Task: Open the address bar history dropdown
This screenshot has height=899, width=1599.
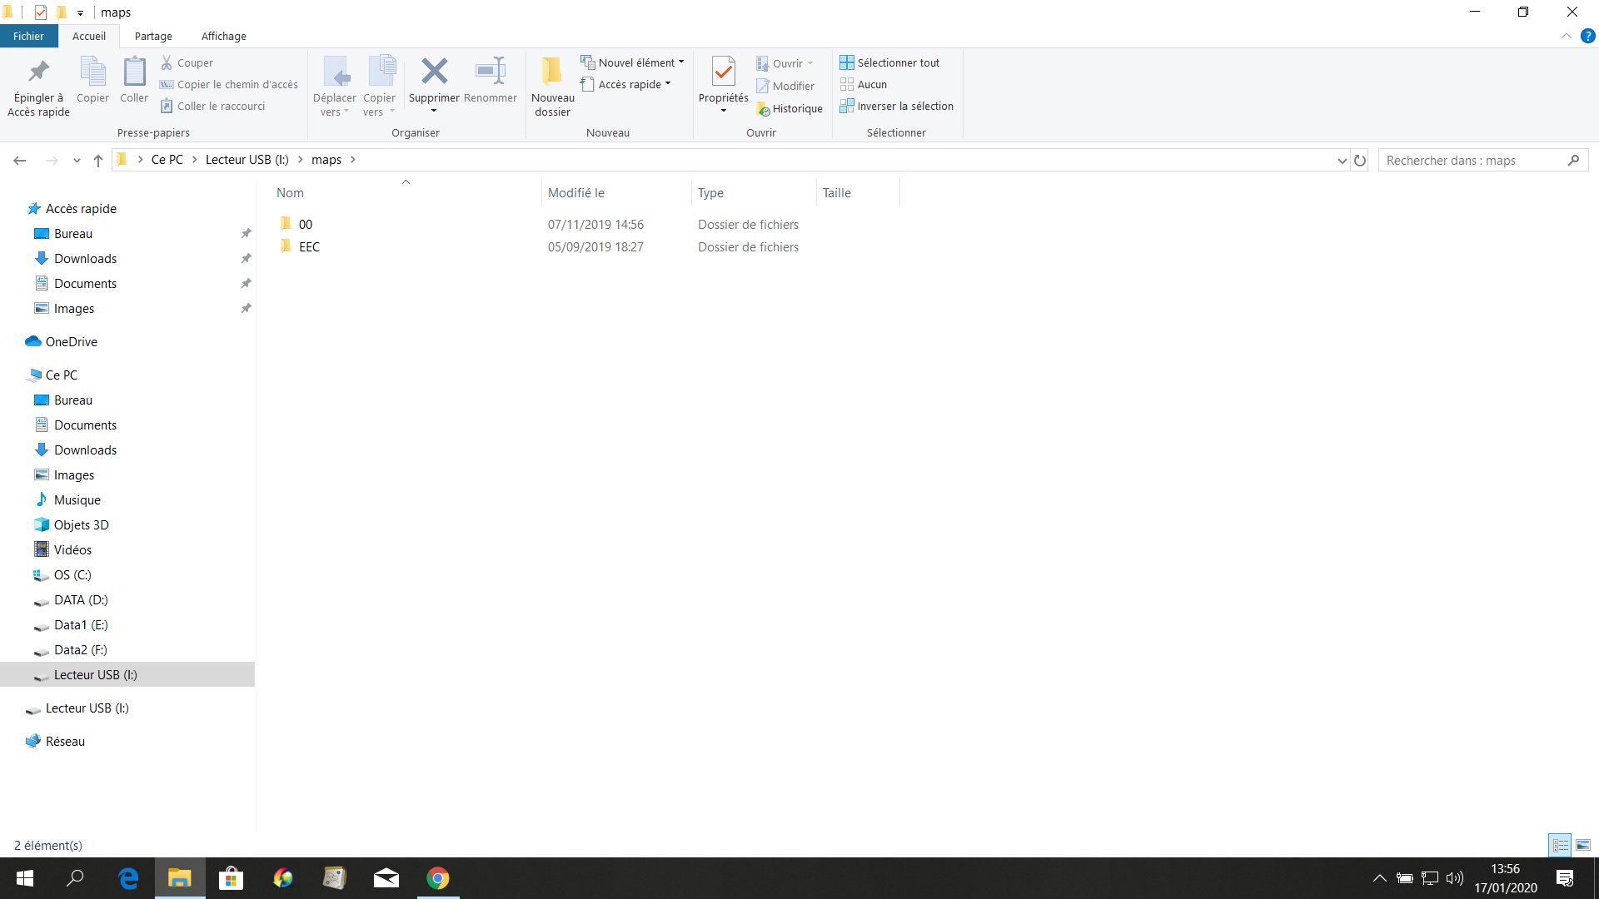Action: (1342, 160)
